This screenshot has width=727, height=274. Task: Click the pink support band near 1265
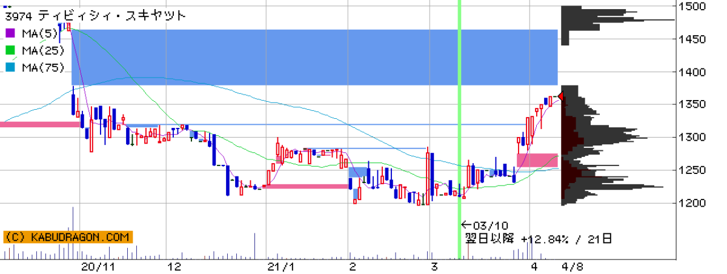coord(537,160)
